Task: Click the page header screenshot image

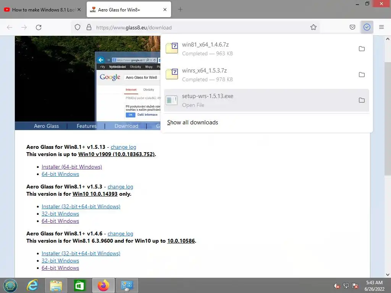Action: point(87,79)
